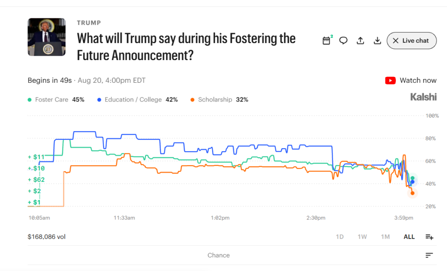Select the 1M time range

pyautogui.click(x=385, y=237)
